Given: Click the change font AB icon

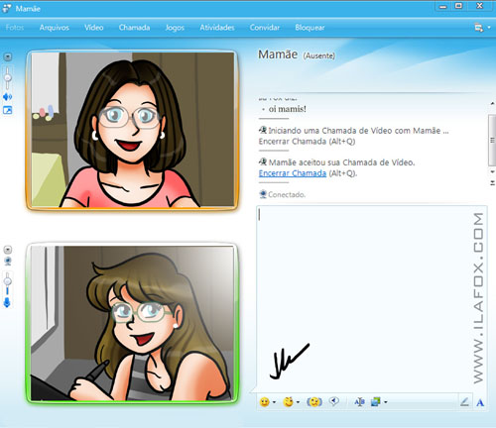Looking at the screenshot, I should click(x=359, y=402).
